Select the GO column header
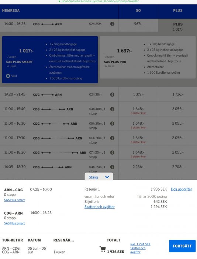The width and height of the screenshot is (197, 259). click(138, 11)
